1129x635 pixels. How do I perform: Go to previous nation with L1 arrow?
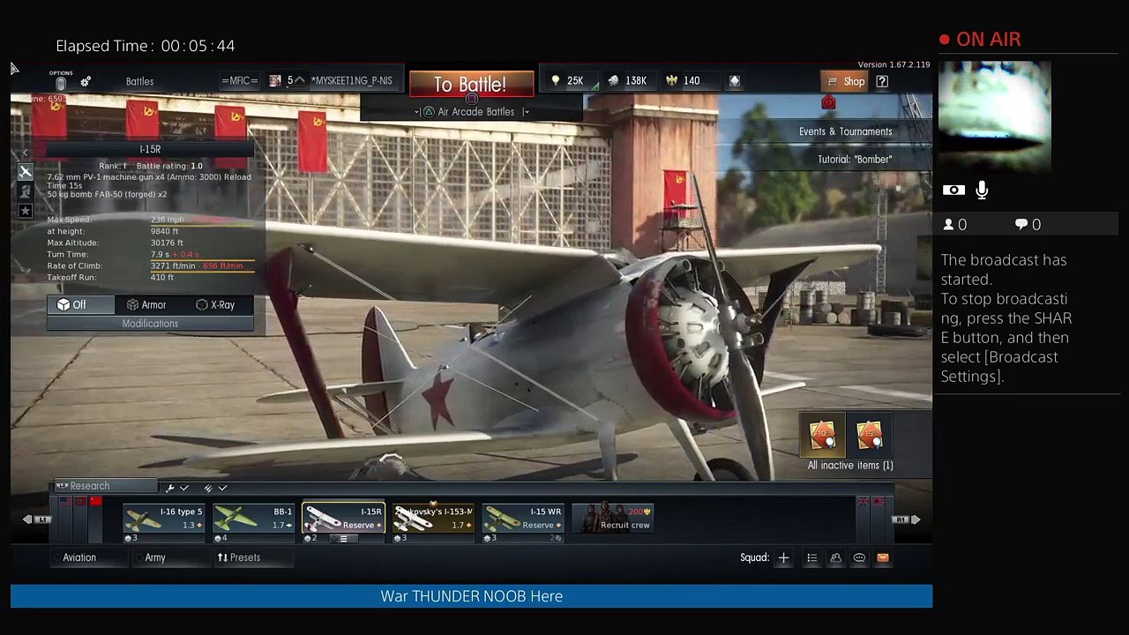(x=35, y=519)
